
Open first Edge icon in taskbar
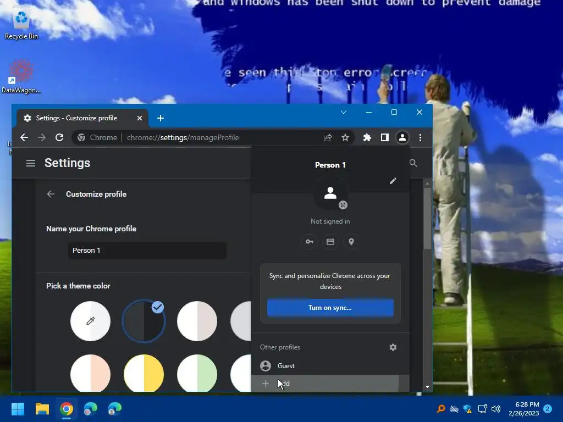(x=91, y=409)
